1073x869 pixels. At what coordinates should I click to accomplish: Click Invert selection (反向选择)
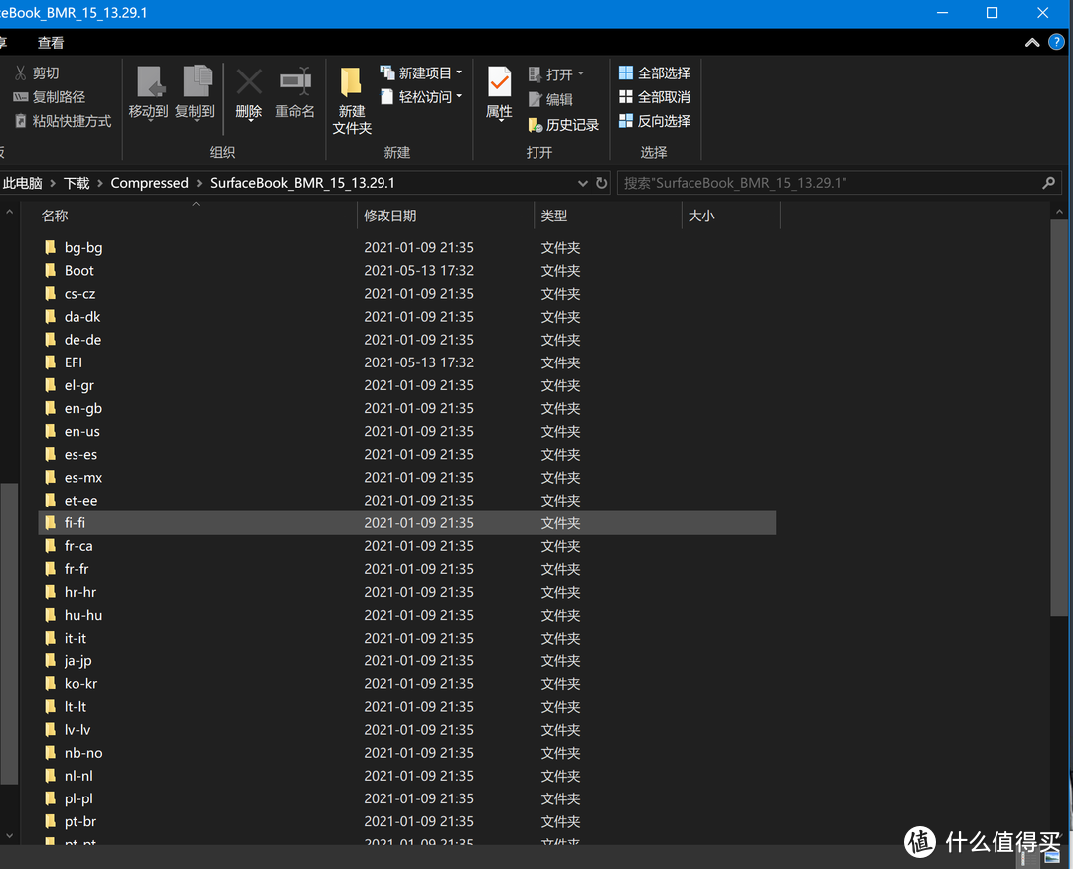(655, 121)
